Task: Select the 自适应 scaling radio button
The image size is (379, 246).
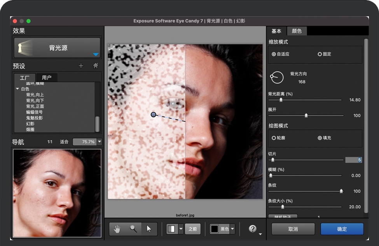Action: 274,54
